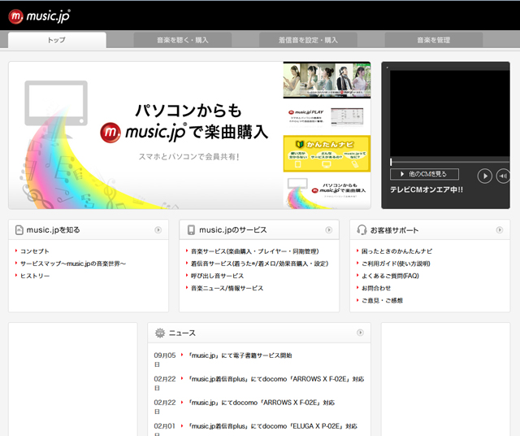The width and height of the screenshot is (520, 436).
Task: Click テレビCMオンエア中!! caption
Action: click(426, 190)
